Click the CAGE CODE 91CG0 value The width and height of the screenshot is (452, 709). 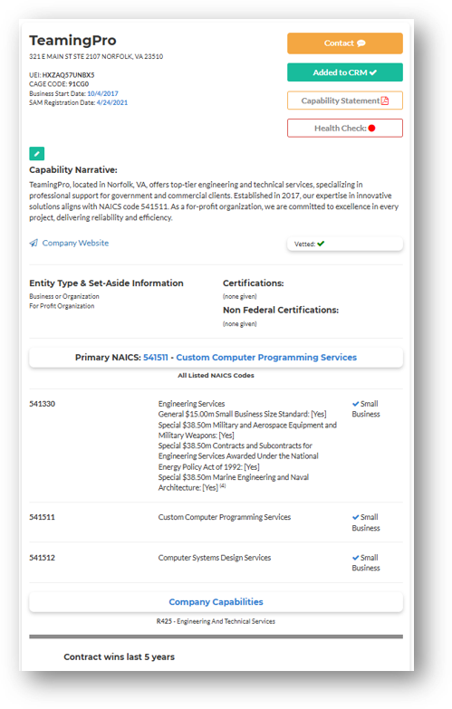click(79, 84)
